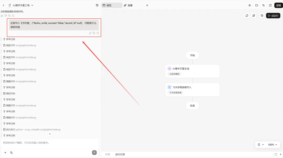
Task: Select the 开始 node
Action: [192, 55]
